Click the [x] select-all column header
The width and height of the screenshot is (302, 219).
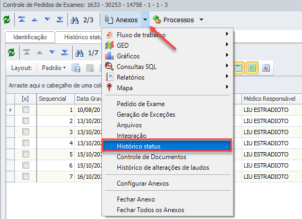[25, 99]
